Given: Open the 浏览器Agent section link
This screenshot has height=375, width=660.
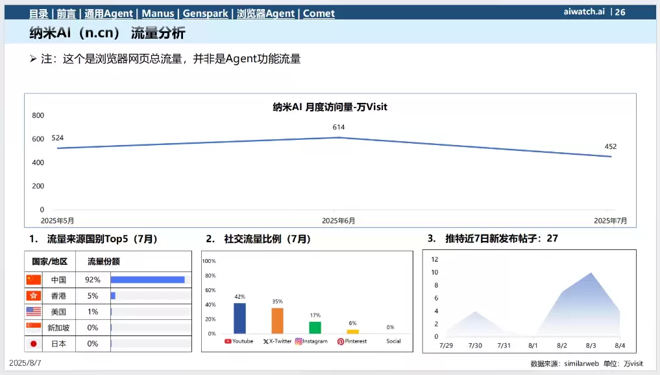Looking at the screenshot, I should point(265,14).
